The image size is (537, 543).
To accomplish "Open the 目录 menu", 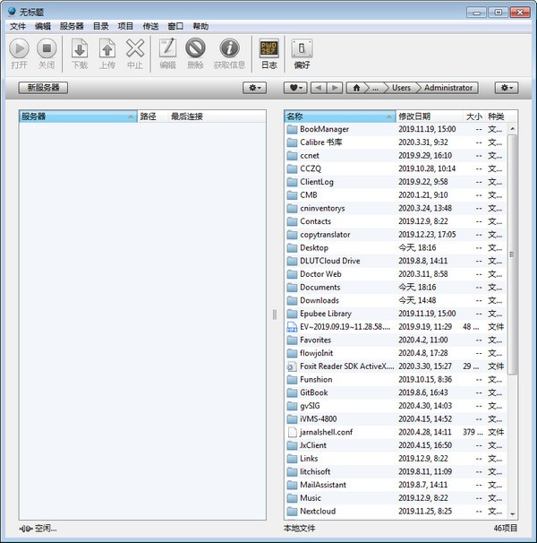I will pos(100,26).
